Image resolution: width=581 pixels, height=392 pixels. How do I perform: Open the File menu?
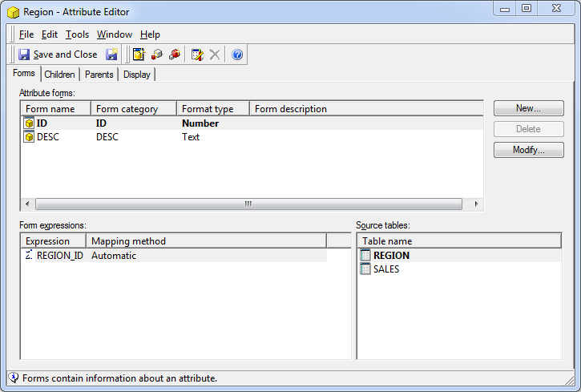pyautogui.click(x=26, y=34)
